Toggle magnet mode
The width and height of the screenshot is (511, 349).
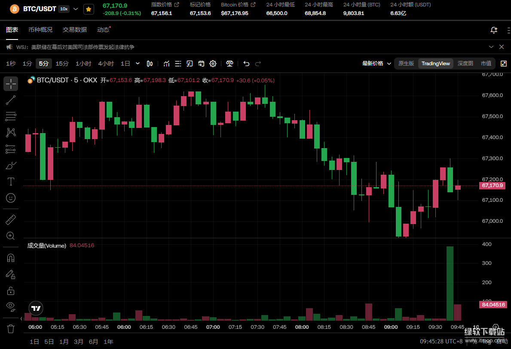click(11, 258)
